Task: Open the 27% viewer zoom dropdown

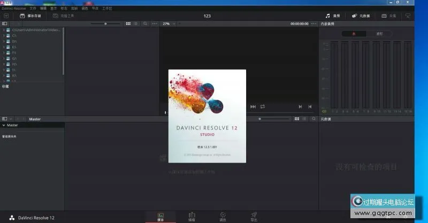Action: 168,24
